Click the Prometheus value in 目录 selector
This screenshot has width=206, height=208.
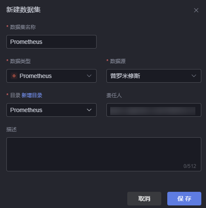(26, 110)
